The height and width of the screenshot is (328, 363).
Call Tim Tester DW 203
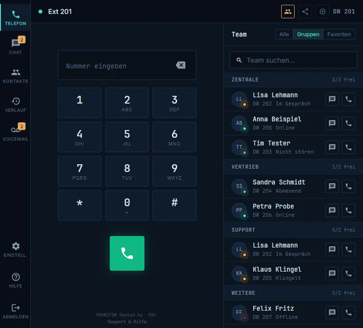(349, 147)
